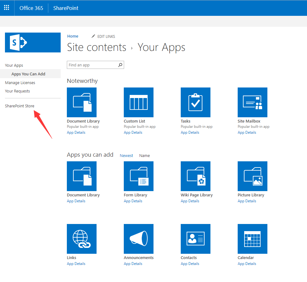
Task: Sort apps by Name
Action: click(x=145, y=156)
